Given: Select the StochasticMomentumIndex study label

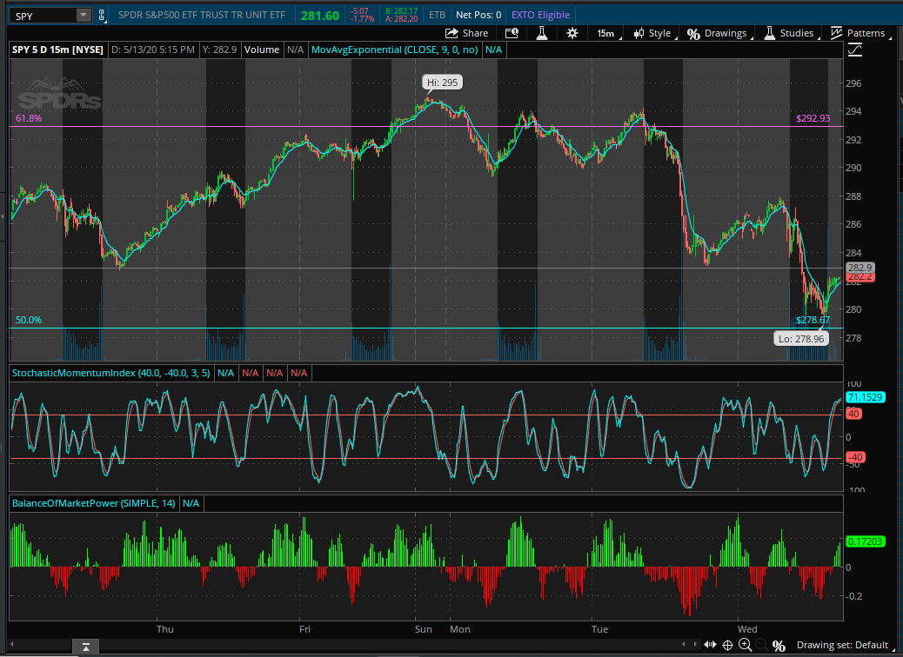Looking at the screenshot, I should point(111,373).
